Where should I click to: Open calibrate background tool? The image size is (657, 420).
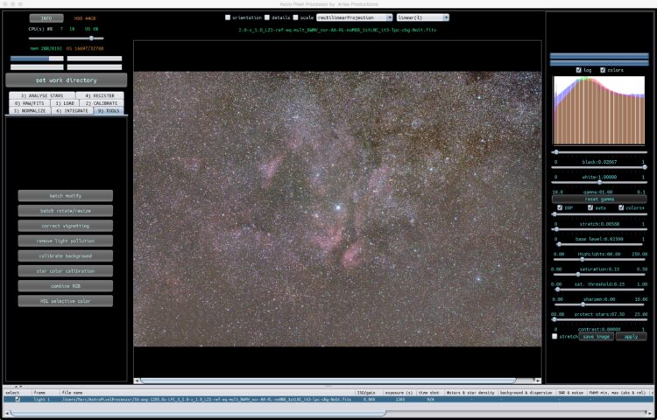click(x=66, y=256)
